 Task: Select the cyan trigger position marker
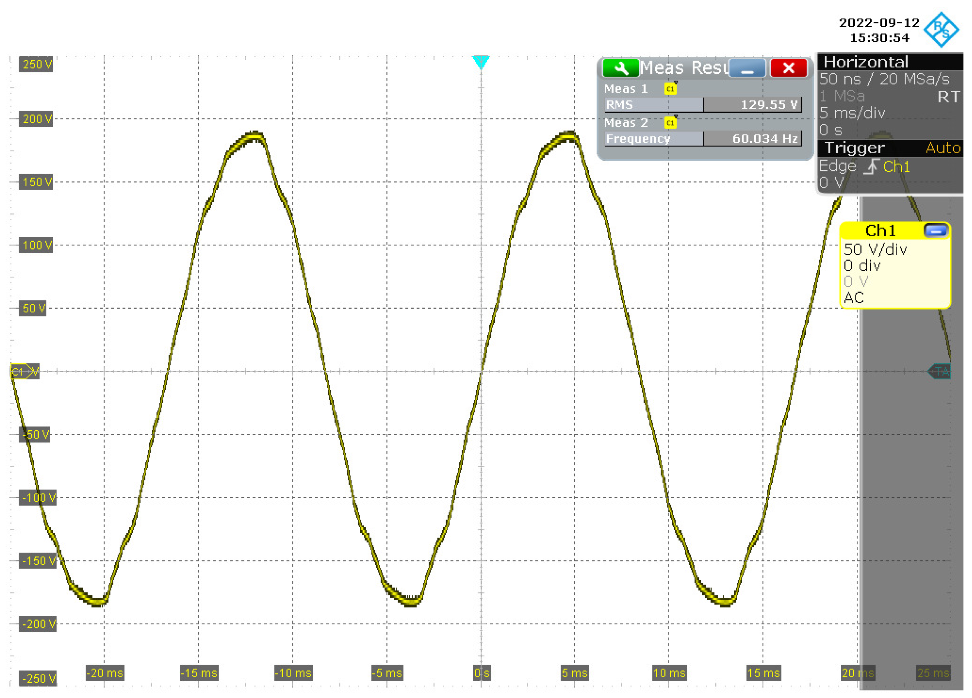click(x=481, y=62)
